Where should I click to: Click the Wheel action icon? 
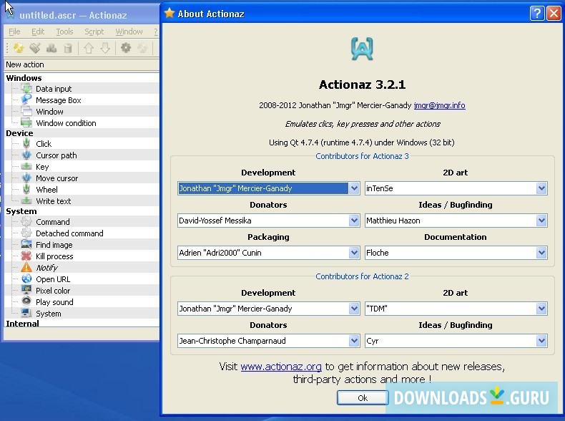coord(26,190)
